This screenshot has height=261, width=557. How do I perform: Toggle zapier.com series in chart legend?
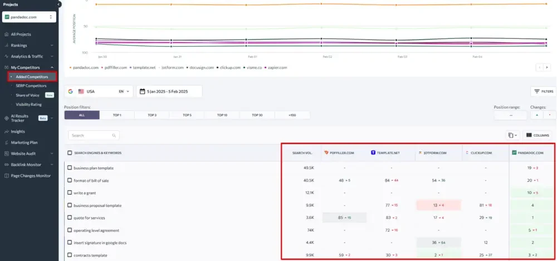(x=276, y=67)
